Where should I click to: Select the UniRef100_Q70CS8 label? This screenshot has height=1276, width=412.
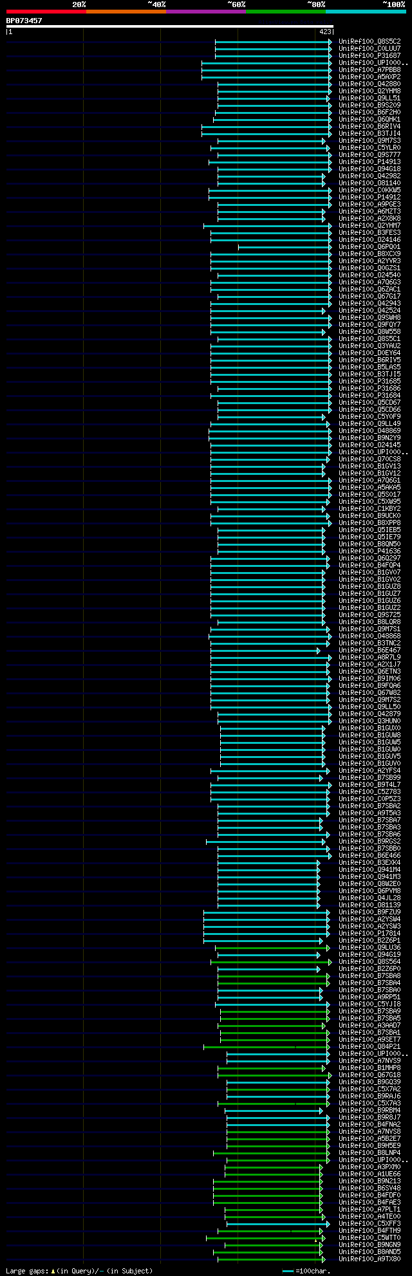tap(370, 459)
